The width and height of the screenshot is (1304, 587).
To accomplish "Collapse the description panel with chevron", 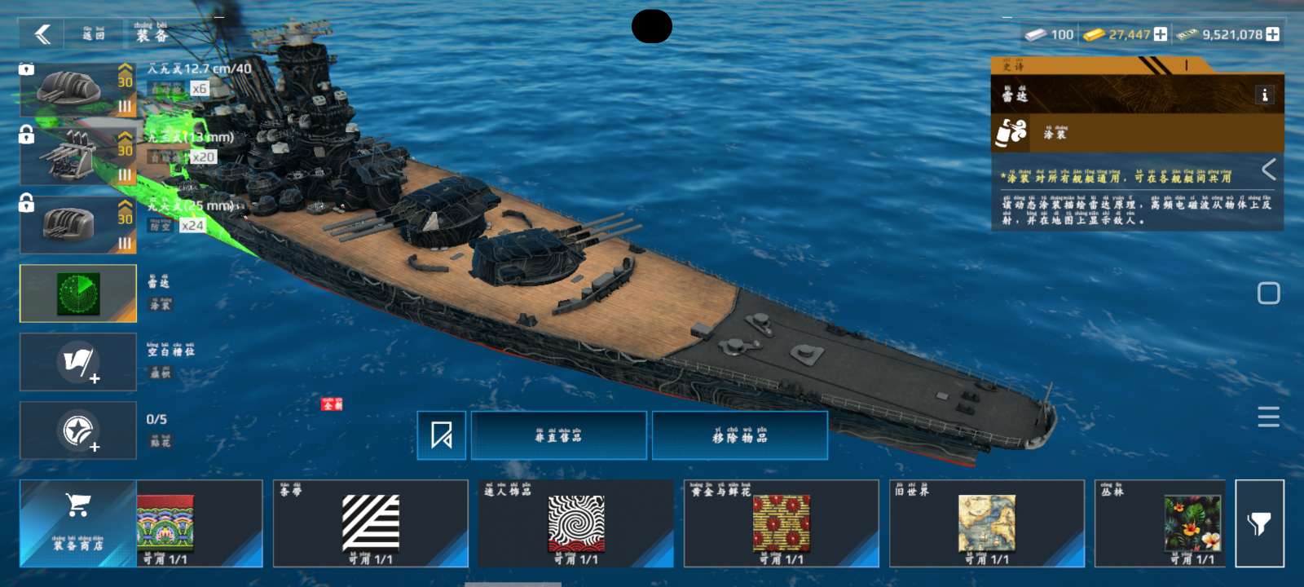I will [1269, 170].
